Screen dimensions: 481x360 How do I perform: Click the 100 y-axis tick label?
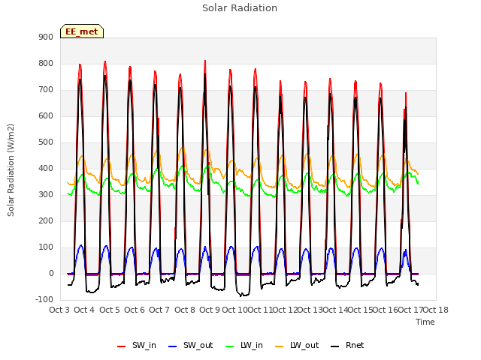click(x=46, y=247)
